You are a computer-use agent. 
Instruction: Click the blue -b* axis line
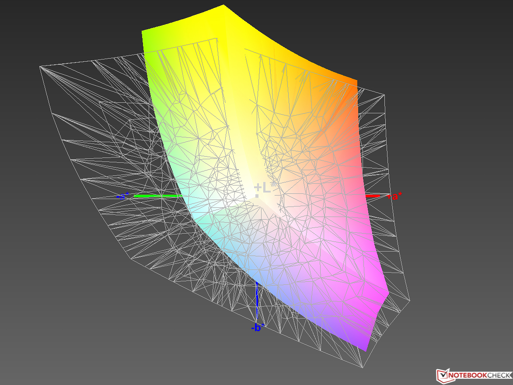(x=257, y=300)
